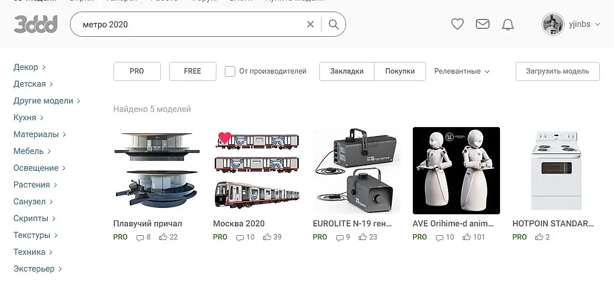
Task: Click the Загрузить модель button
Action: [558, 71]
